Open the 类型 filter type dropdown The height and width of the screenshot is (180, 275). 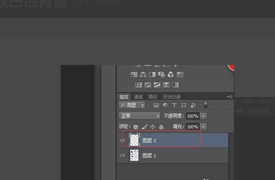point(132,105)
